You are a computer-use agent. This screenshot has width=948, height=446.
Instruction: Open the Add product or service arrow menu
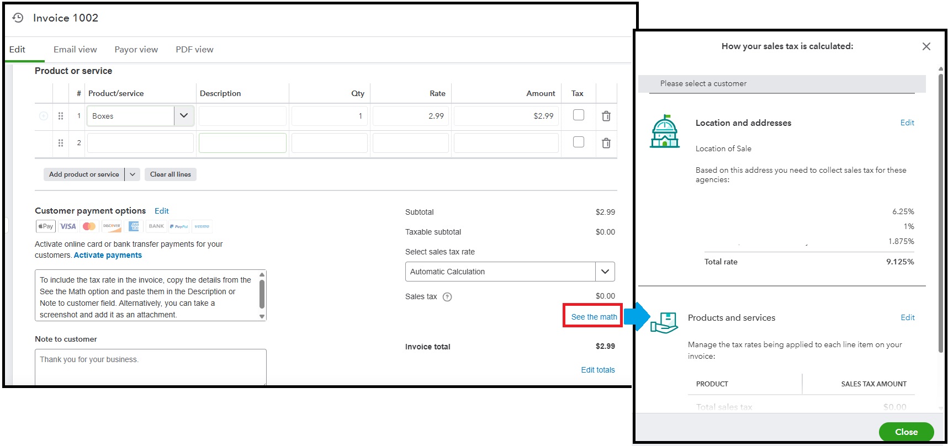coord(133,174)
